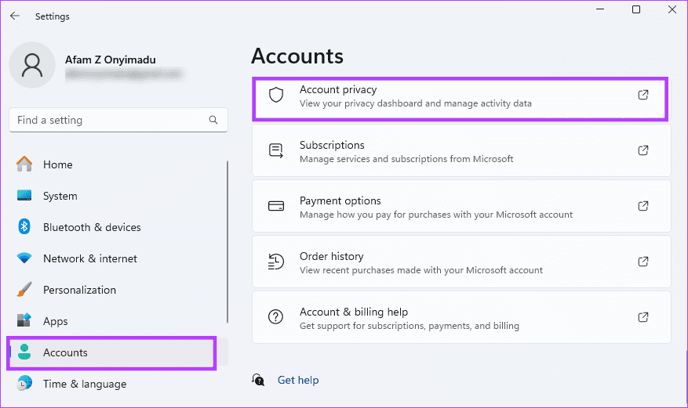Open the Account privacy card
This screenshot has height=408, width=688.
pyautogui.click(x=460, y=99)
